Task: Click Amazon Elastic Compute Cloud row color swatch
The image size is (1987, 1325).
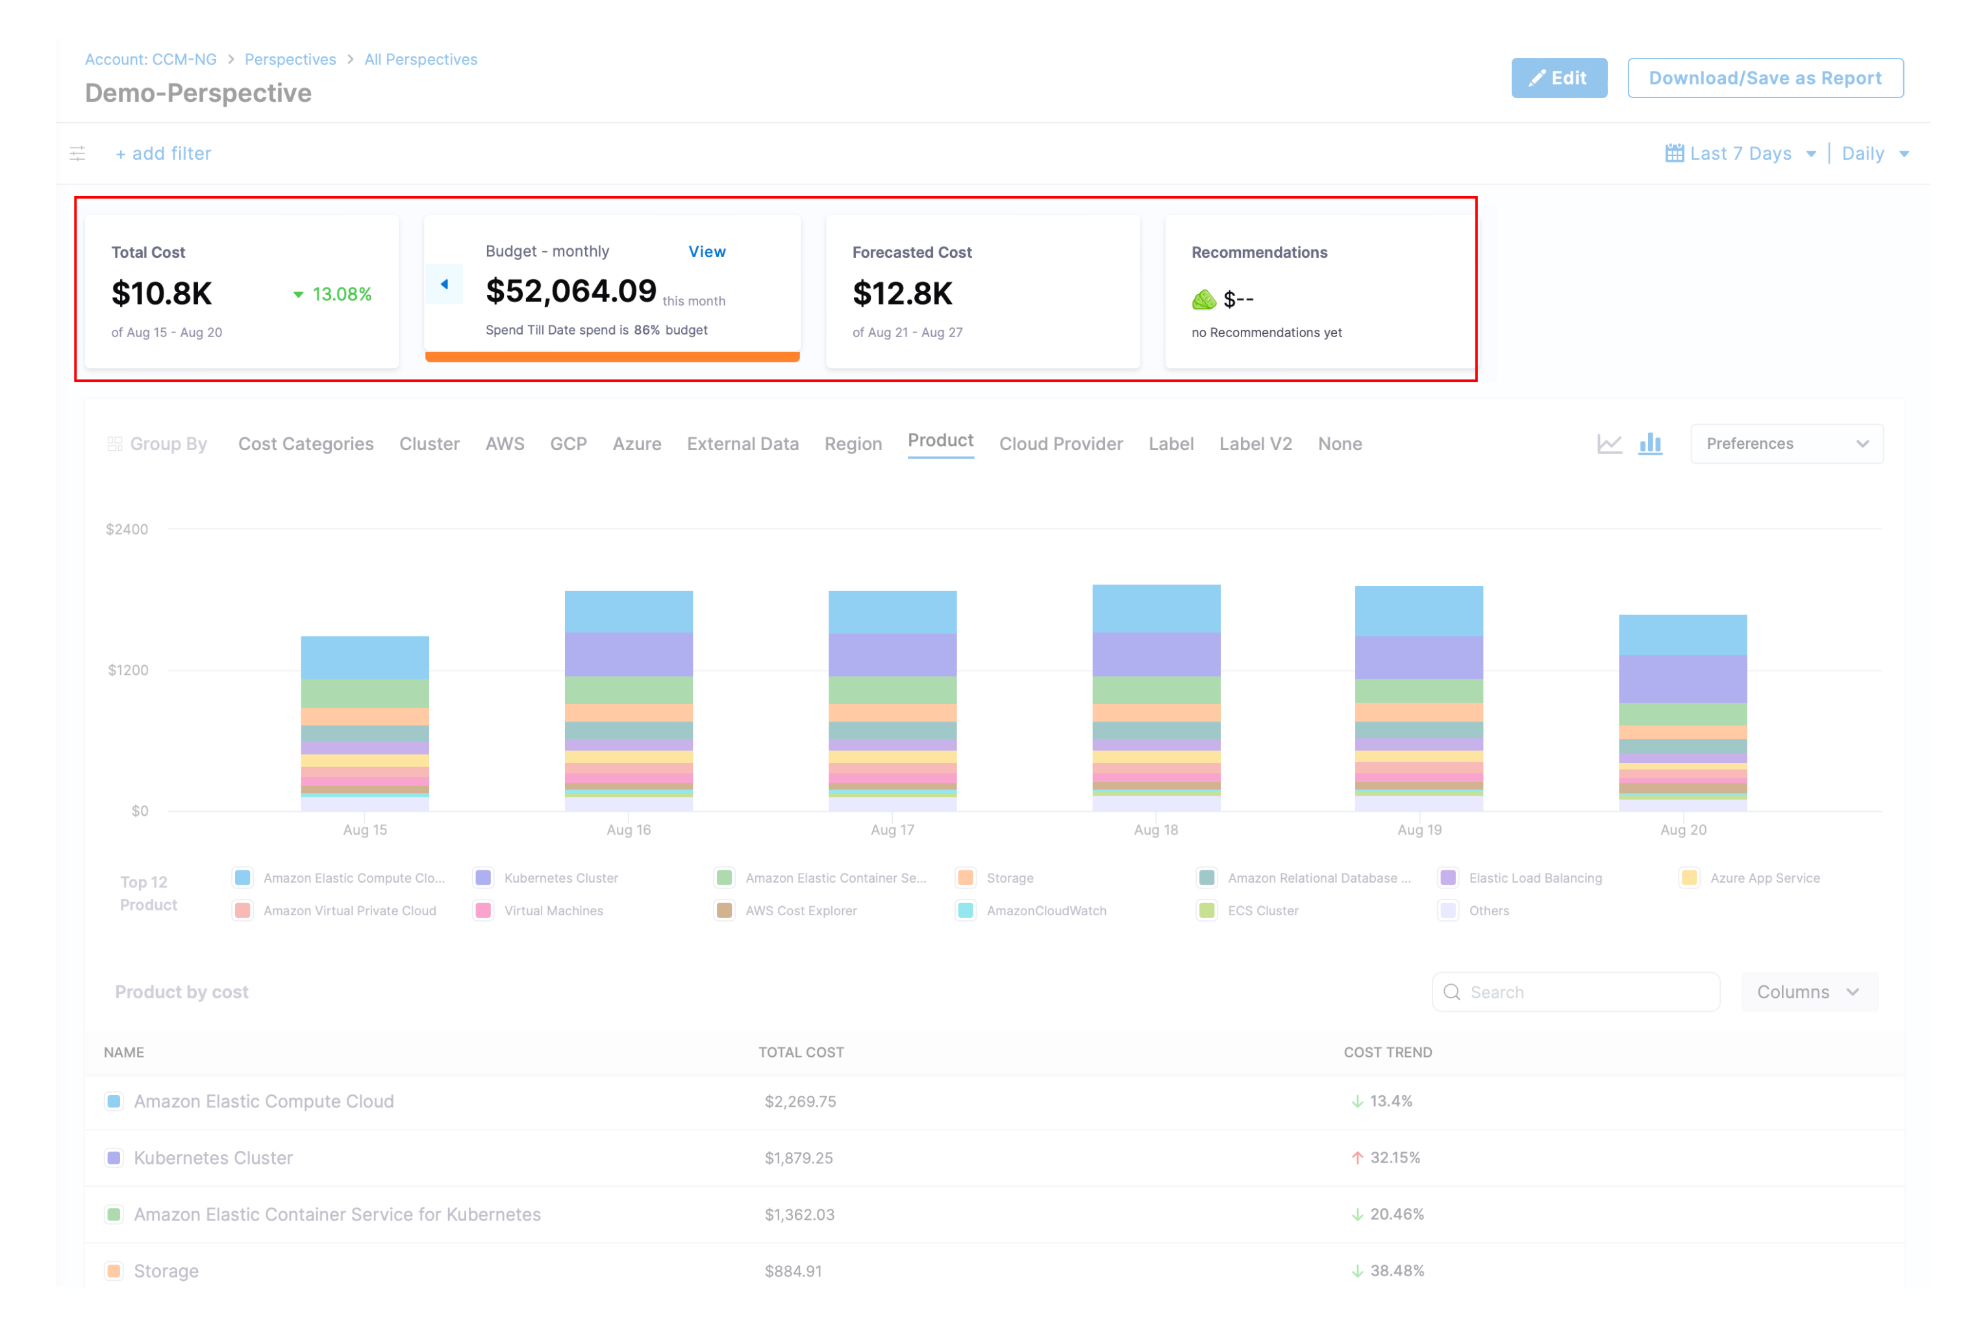Action: [114, 1101]
